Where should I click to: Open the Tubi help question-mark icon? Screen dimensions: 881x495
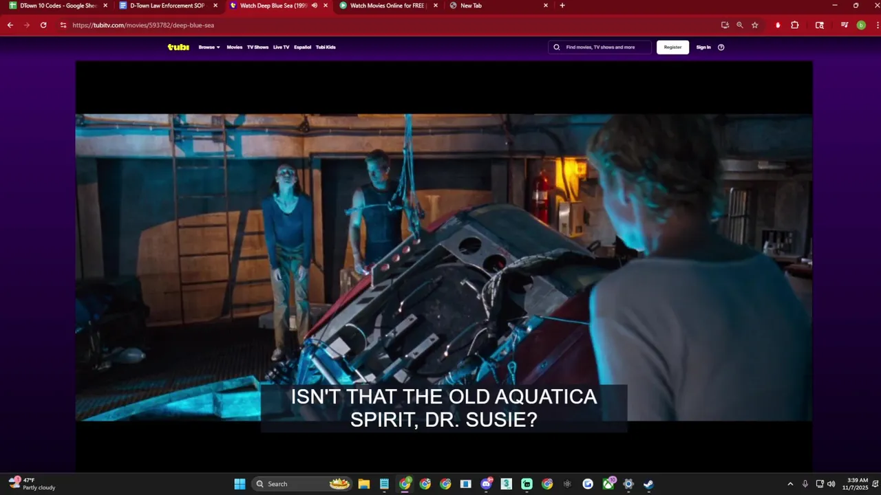click(721, 47)
